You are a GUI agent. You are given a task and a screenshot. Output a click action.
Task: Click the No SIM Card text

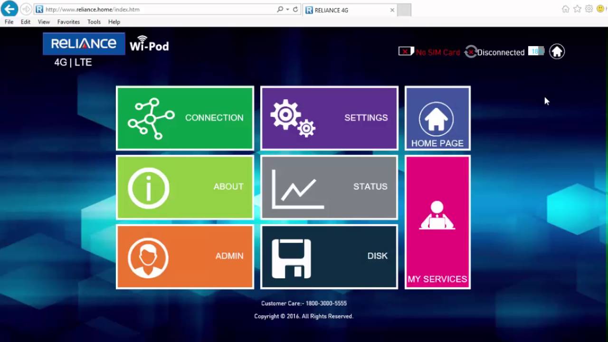[438, 52]
